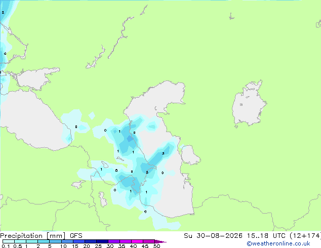Click the 5–10 mm legend swatch
The height and width of the screenshot is (248, 321).
point(55,241)
